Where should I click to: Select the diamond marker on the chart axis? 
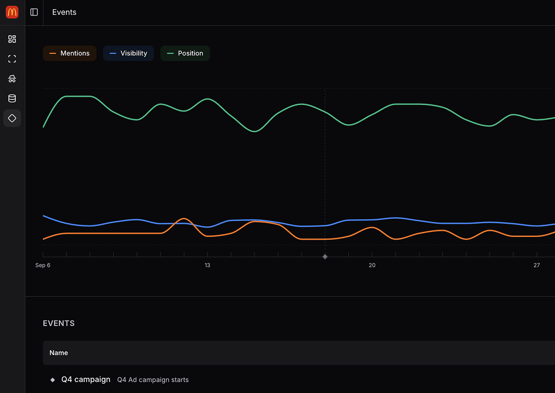click(325, 256)
